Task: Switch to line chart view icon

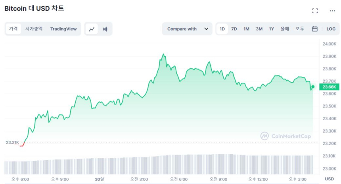Action: 92,29
